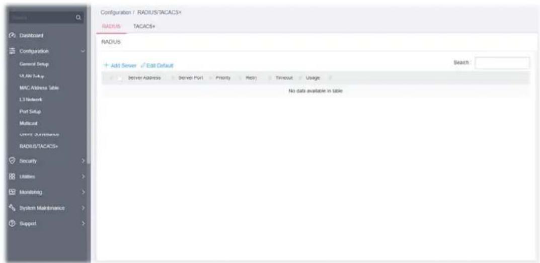Switch to the RADIUS tab

coord(111,27)
